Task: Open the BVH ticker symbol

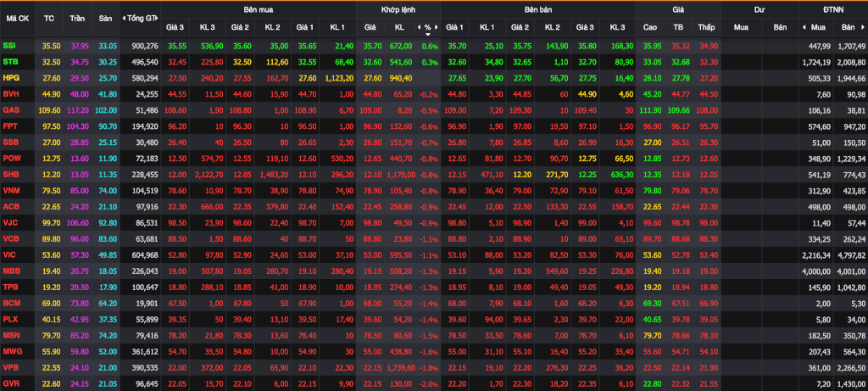Action: [x=9, y=95]
